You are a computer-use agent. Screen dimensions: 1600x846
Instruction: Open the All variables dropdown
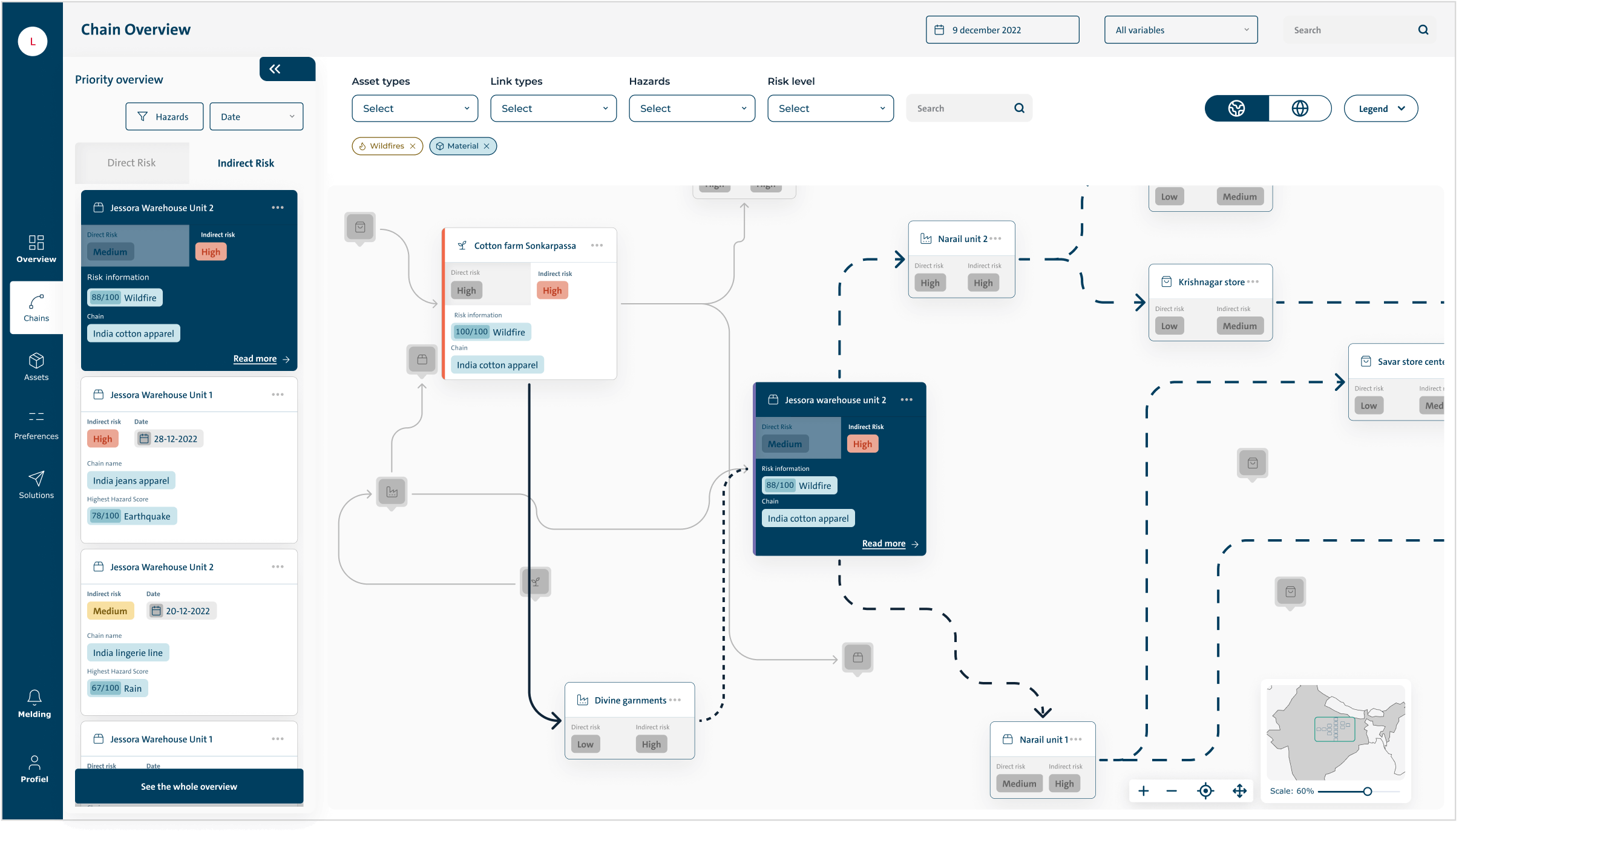[x=1180, y=30]
